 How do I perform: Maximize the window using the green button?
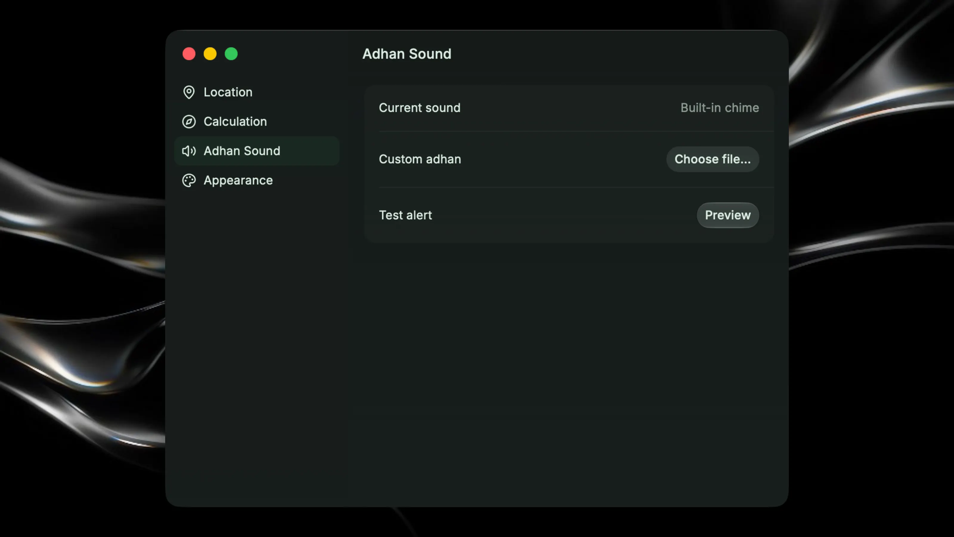point(231,54)
